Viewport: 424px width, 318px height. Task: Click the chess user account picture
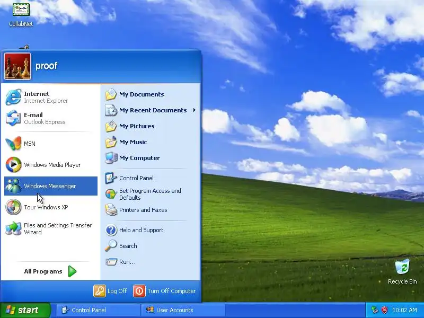(x=17, y=66)
